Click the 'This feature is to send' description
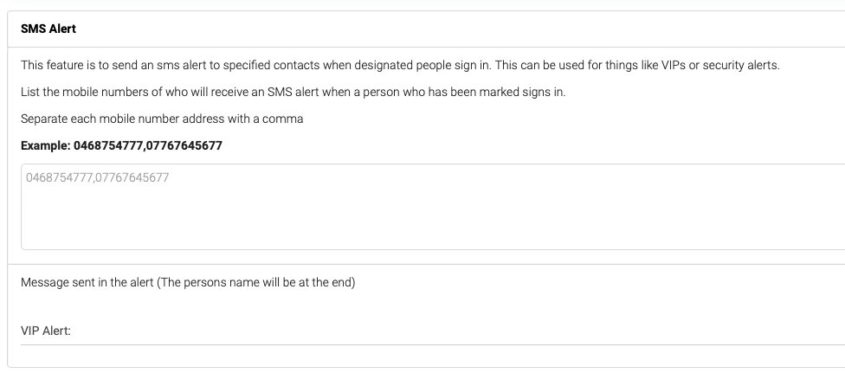Screen dimensions: 845x386 pos(400,65)
